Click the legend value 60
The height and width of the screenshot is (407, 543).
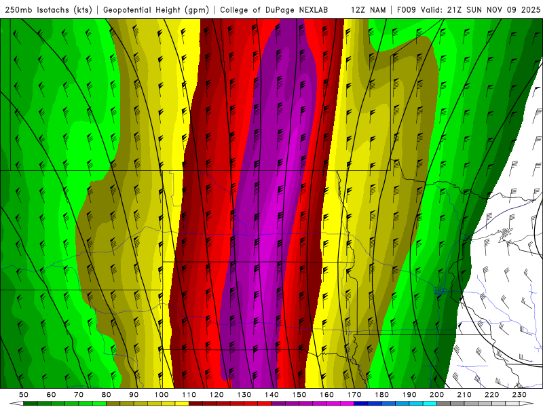[x=52, y=395]
